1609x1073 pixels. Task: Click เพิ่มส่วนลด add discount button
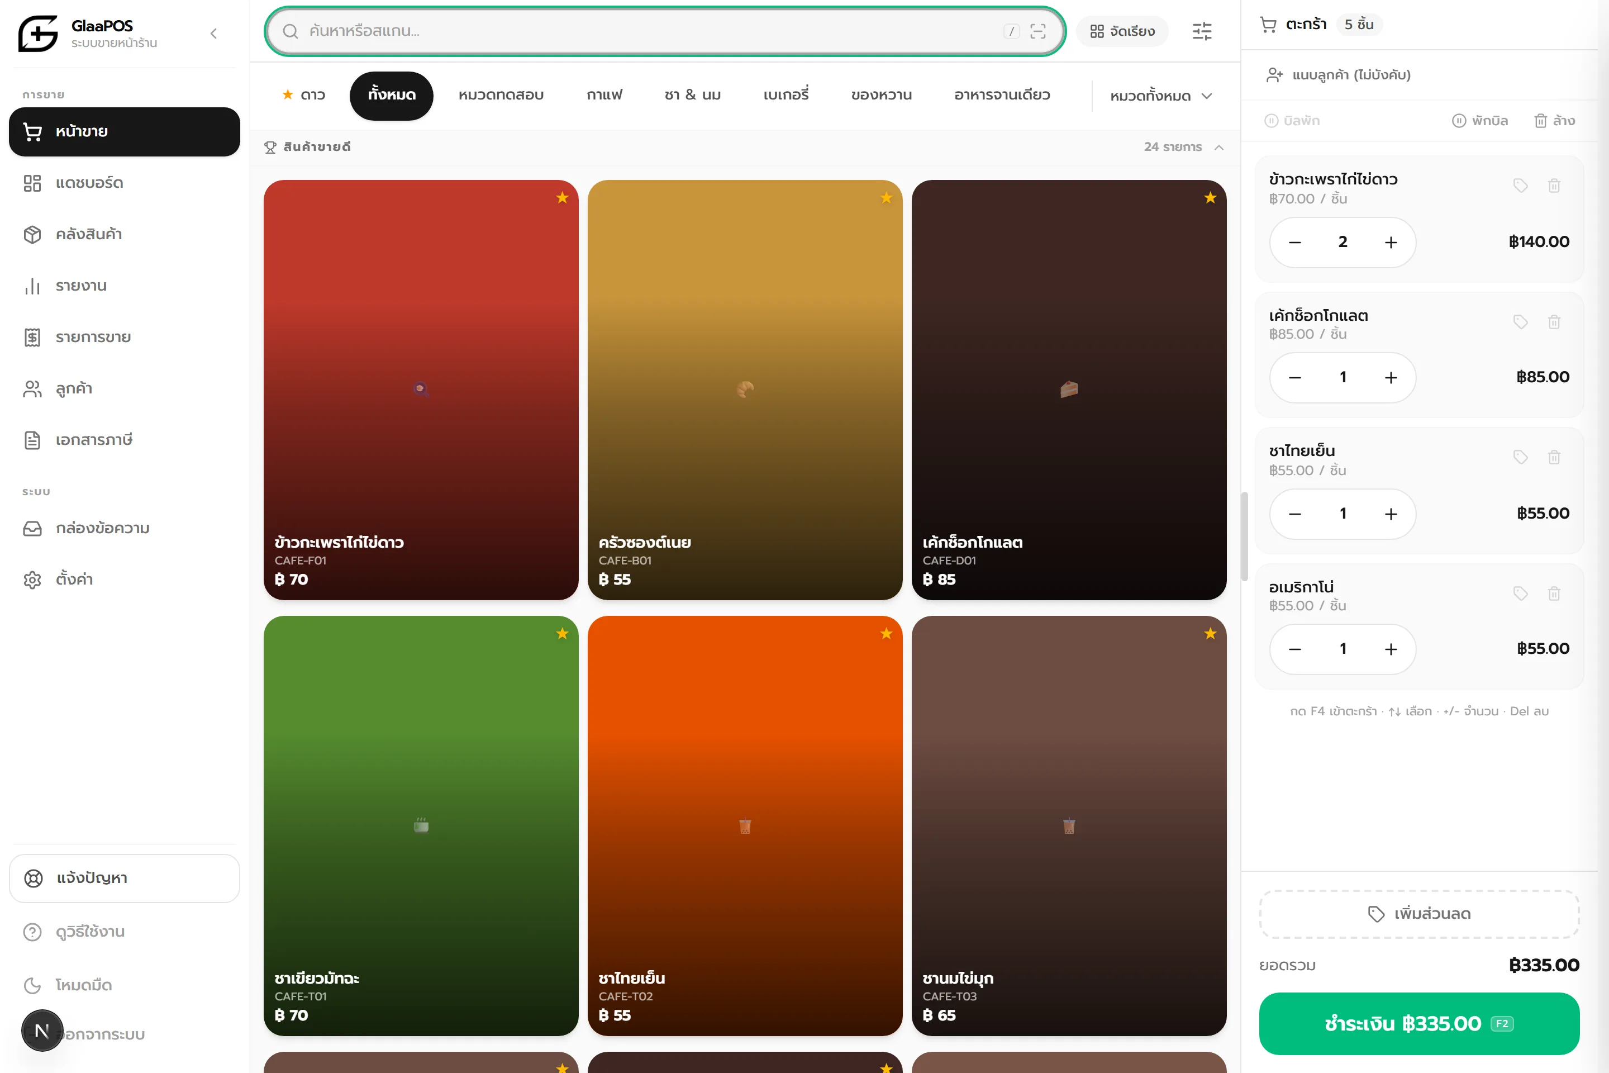pyautogui.click(x=1419, y=914)
